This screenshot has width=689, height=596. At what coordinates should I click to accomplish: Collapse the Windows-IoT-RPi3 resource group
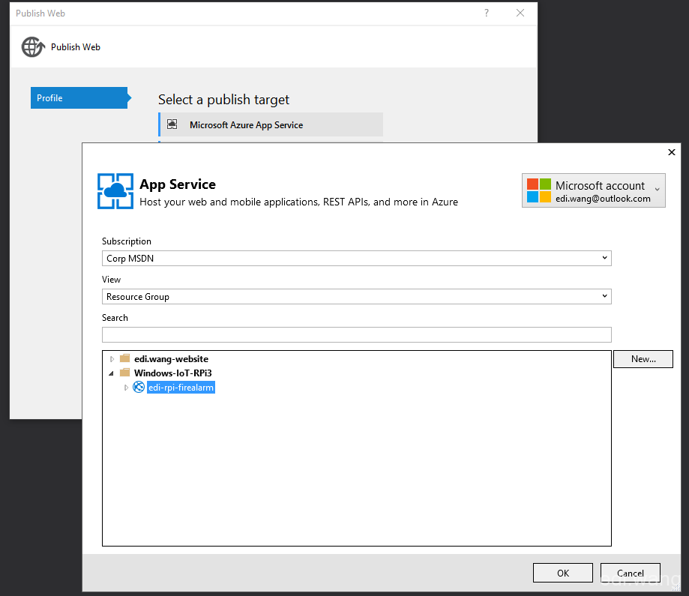[x=111, y=373]
